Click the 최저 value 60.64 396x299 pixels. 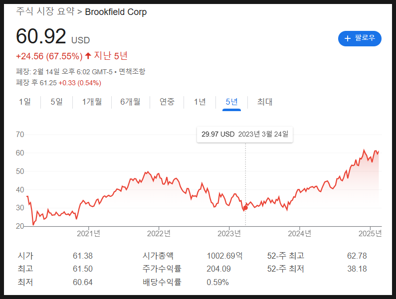tap(83, 282)
